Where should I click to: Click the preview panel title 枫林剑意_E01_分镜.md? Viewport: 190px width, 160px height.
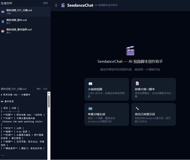pos(13,89)
